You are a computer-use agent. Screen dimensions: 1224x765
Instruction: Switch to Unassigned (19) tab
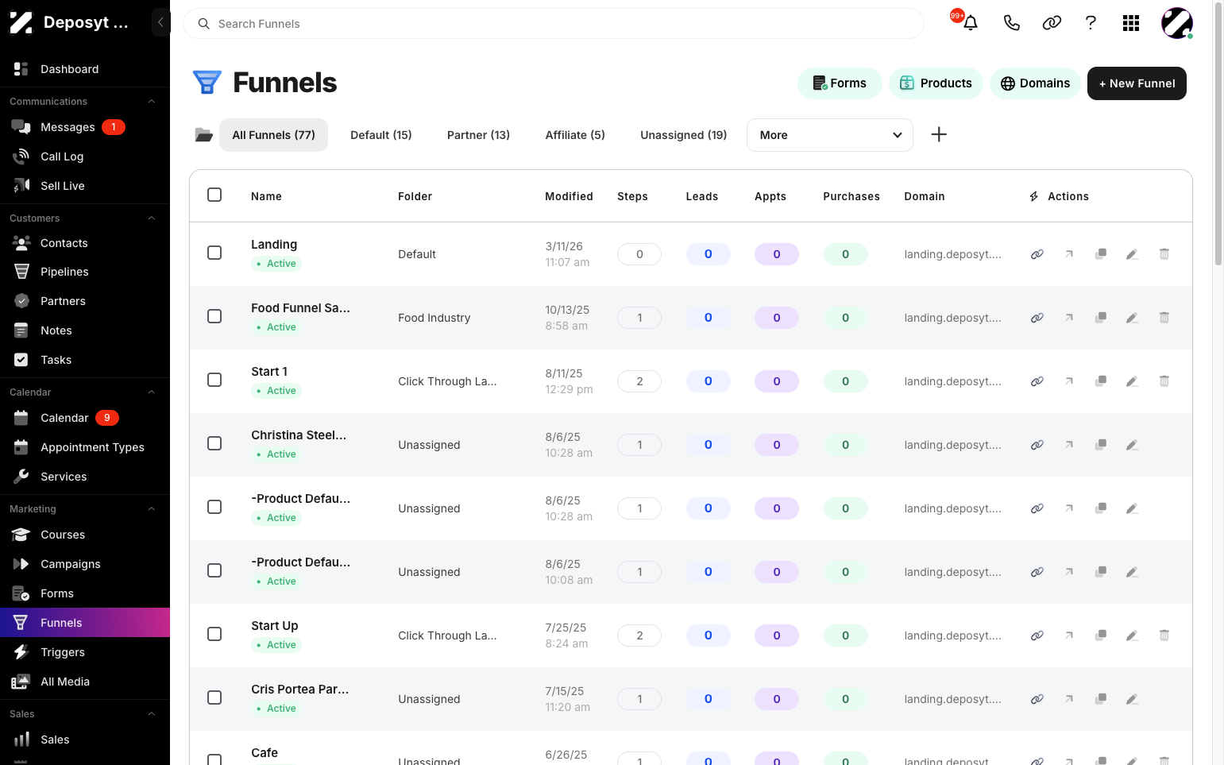click(684, 135)
